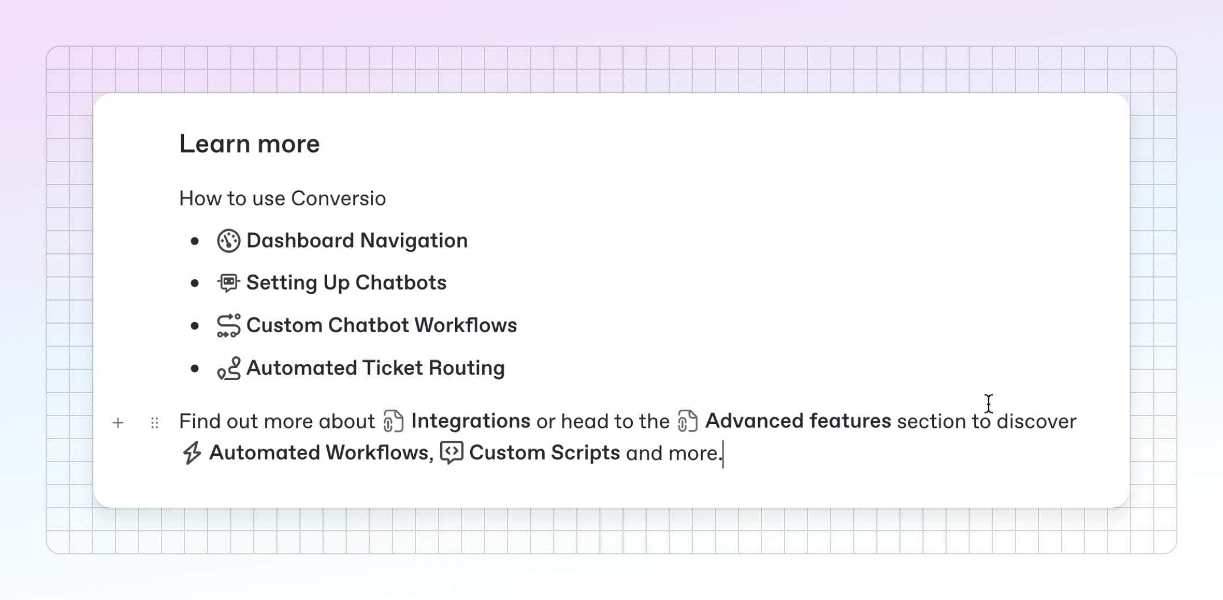Click the page-link icon before Advanced features

(x=688, y=421)
